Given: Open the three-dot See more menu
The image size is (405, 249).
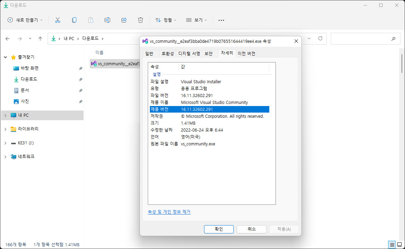Looking at the screenshot, I should pyautogui.click(x=221, y=20).
